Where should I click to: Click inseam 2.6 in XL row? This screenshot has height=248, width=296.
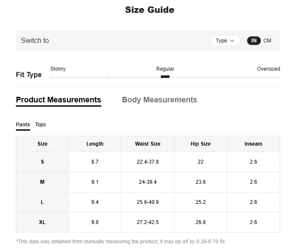tap(254, 222)
